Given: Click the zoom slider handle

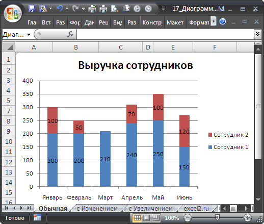Looking at the screenshot, I should click(217, 218).
